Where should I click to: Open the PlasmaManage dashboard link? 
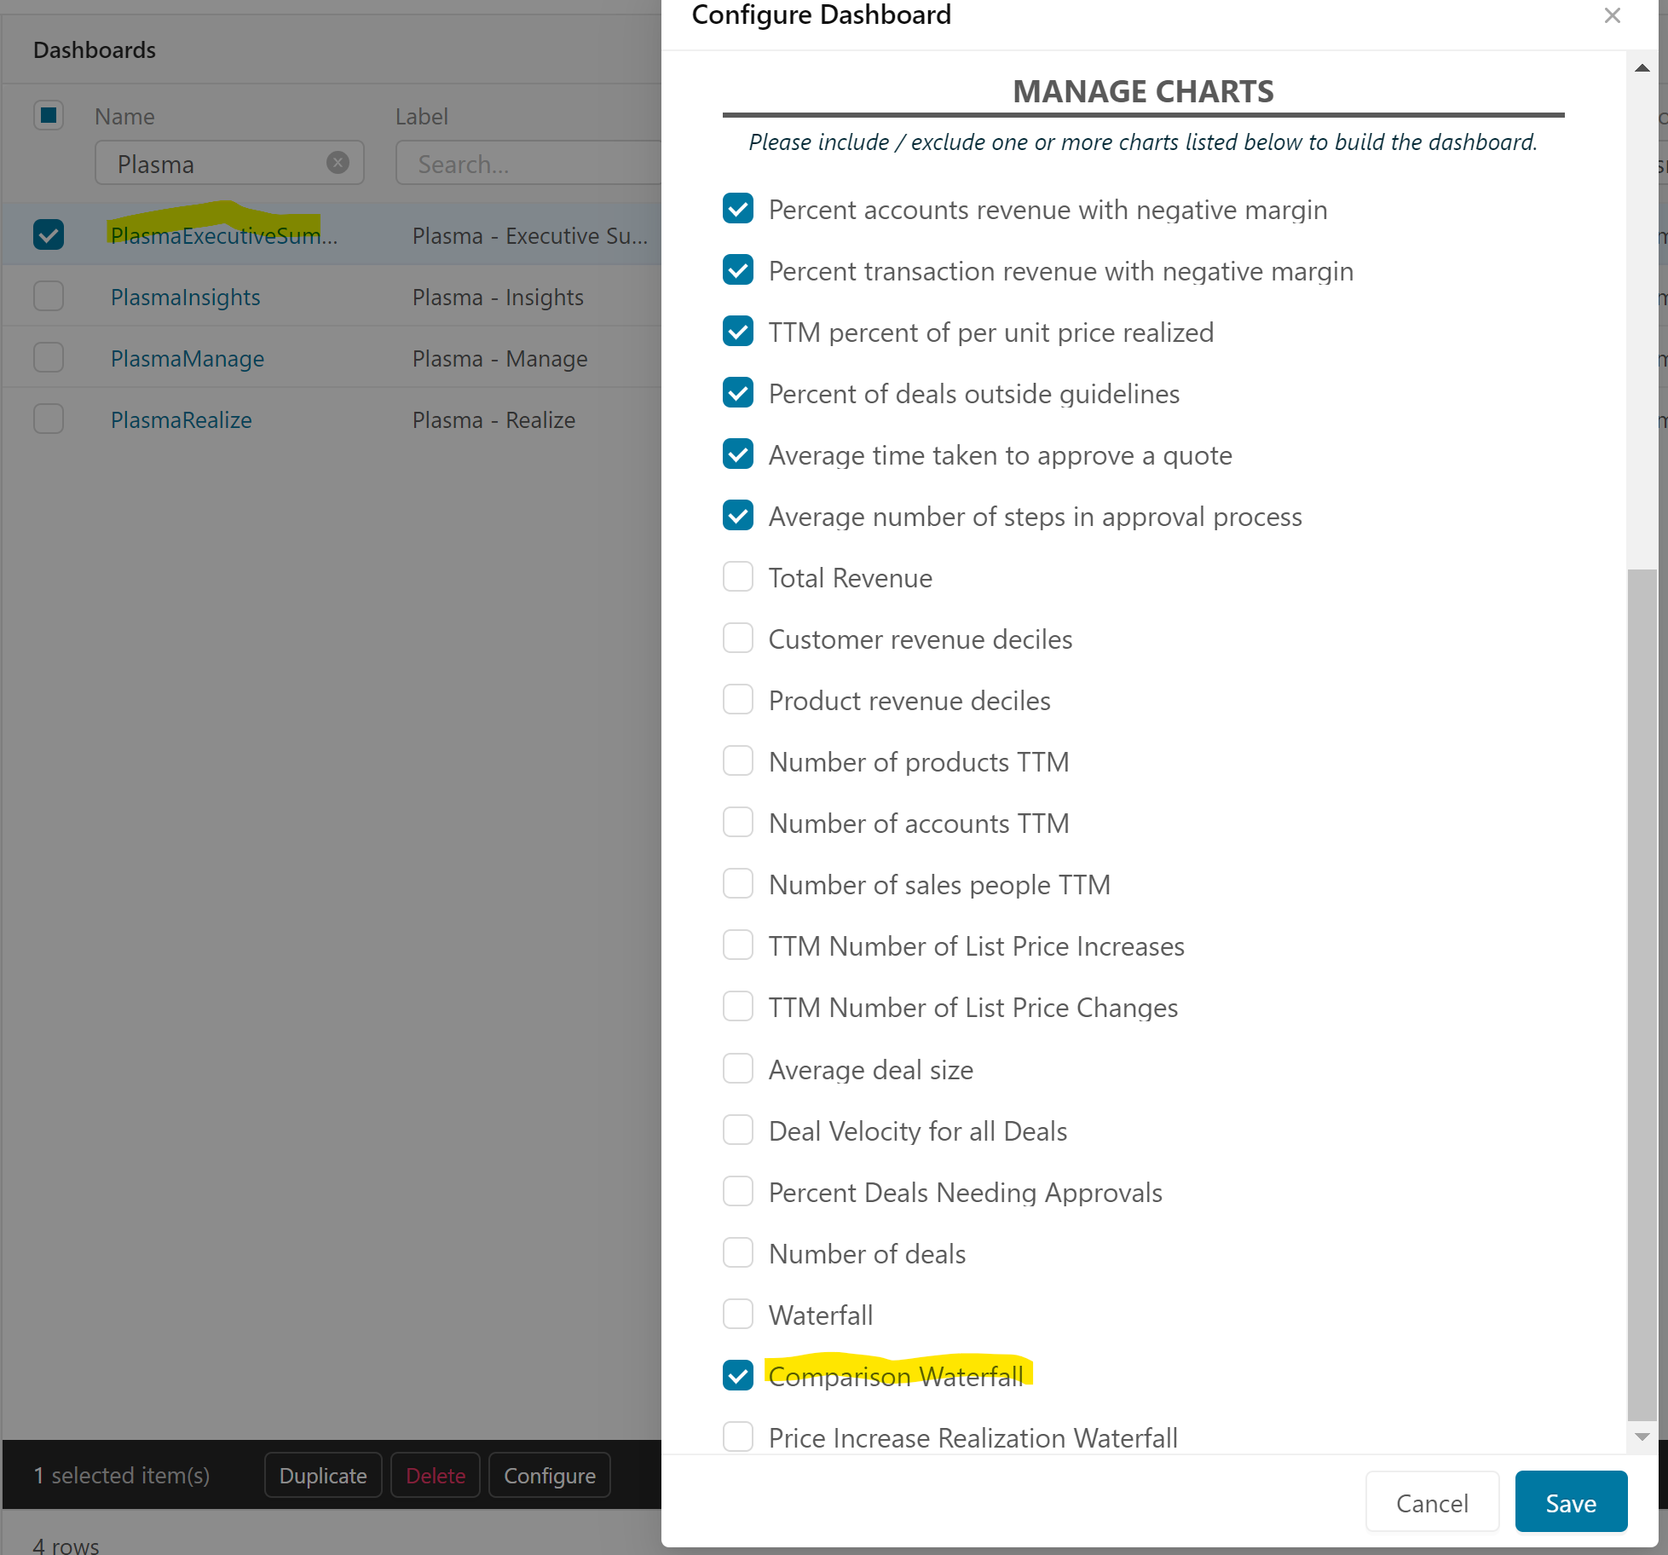pyautogui.click(x=188, y=358)
